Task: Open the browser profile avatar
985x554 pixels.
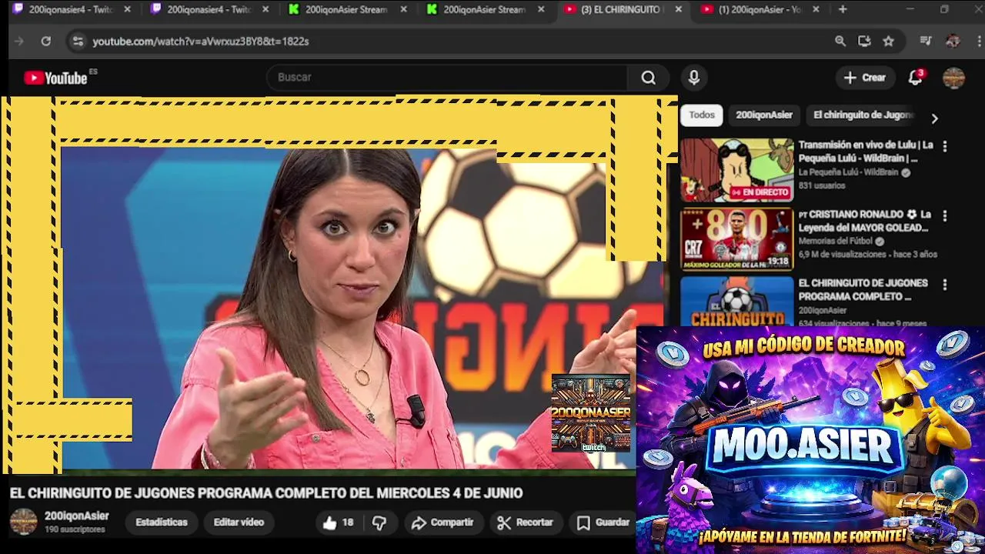Action: pyautogui.click(x=953, y=42)
